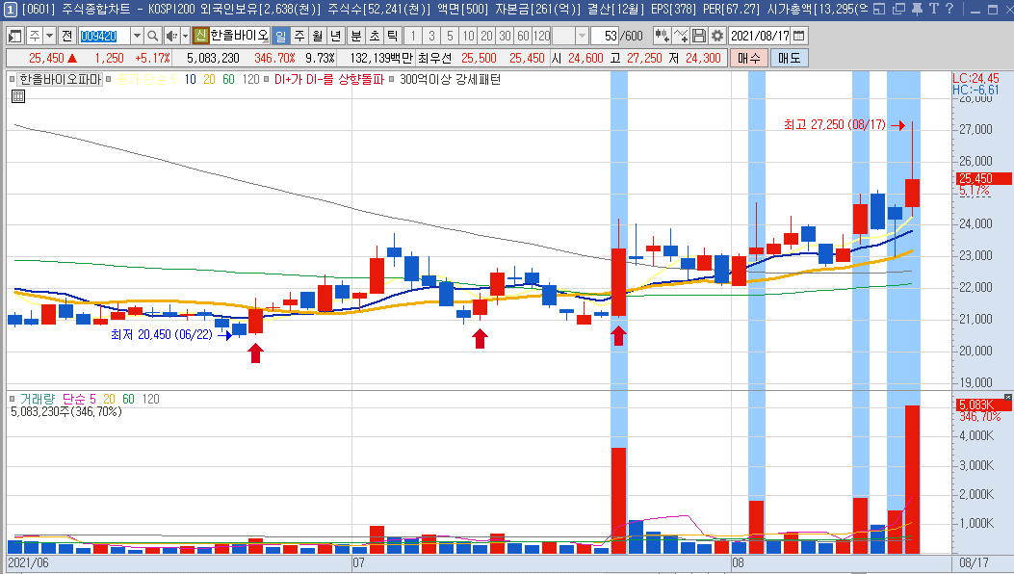Select the 120 interval button
Image resolution: width=1014 pixels, height=574 pixels.
click(x=542, y=36)
